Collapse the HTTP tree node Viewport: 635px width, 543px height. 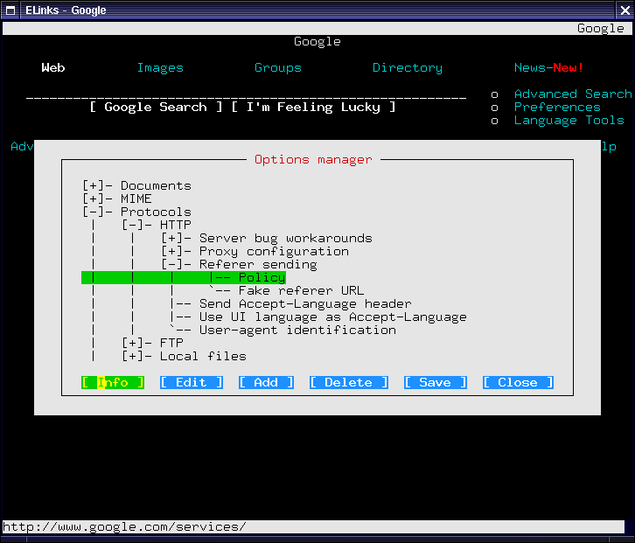(133, 225)
